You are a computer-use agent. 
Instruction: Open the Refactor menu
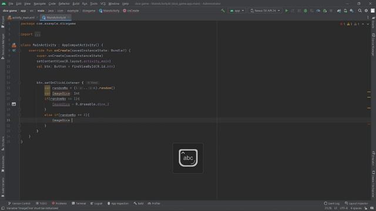(64, 4)
